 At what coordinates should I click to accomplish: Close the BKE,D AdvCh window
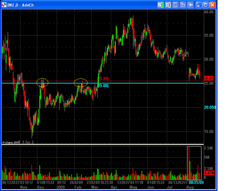tap(213, 5)
